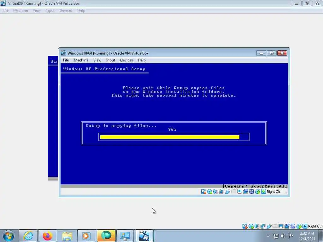323x242 pixels.
Task: Click the yellow setup copying progress bar
Action: (170, 137)
